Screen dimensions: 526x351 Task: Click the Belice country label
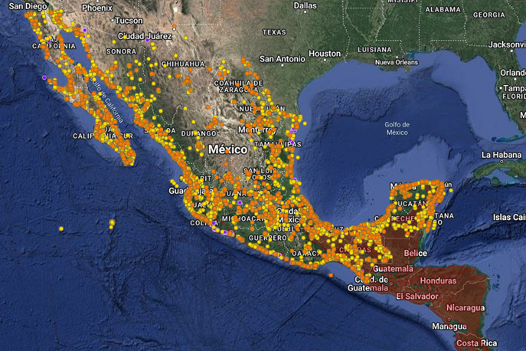(415, 253)
